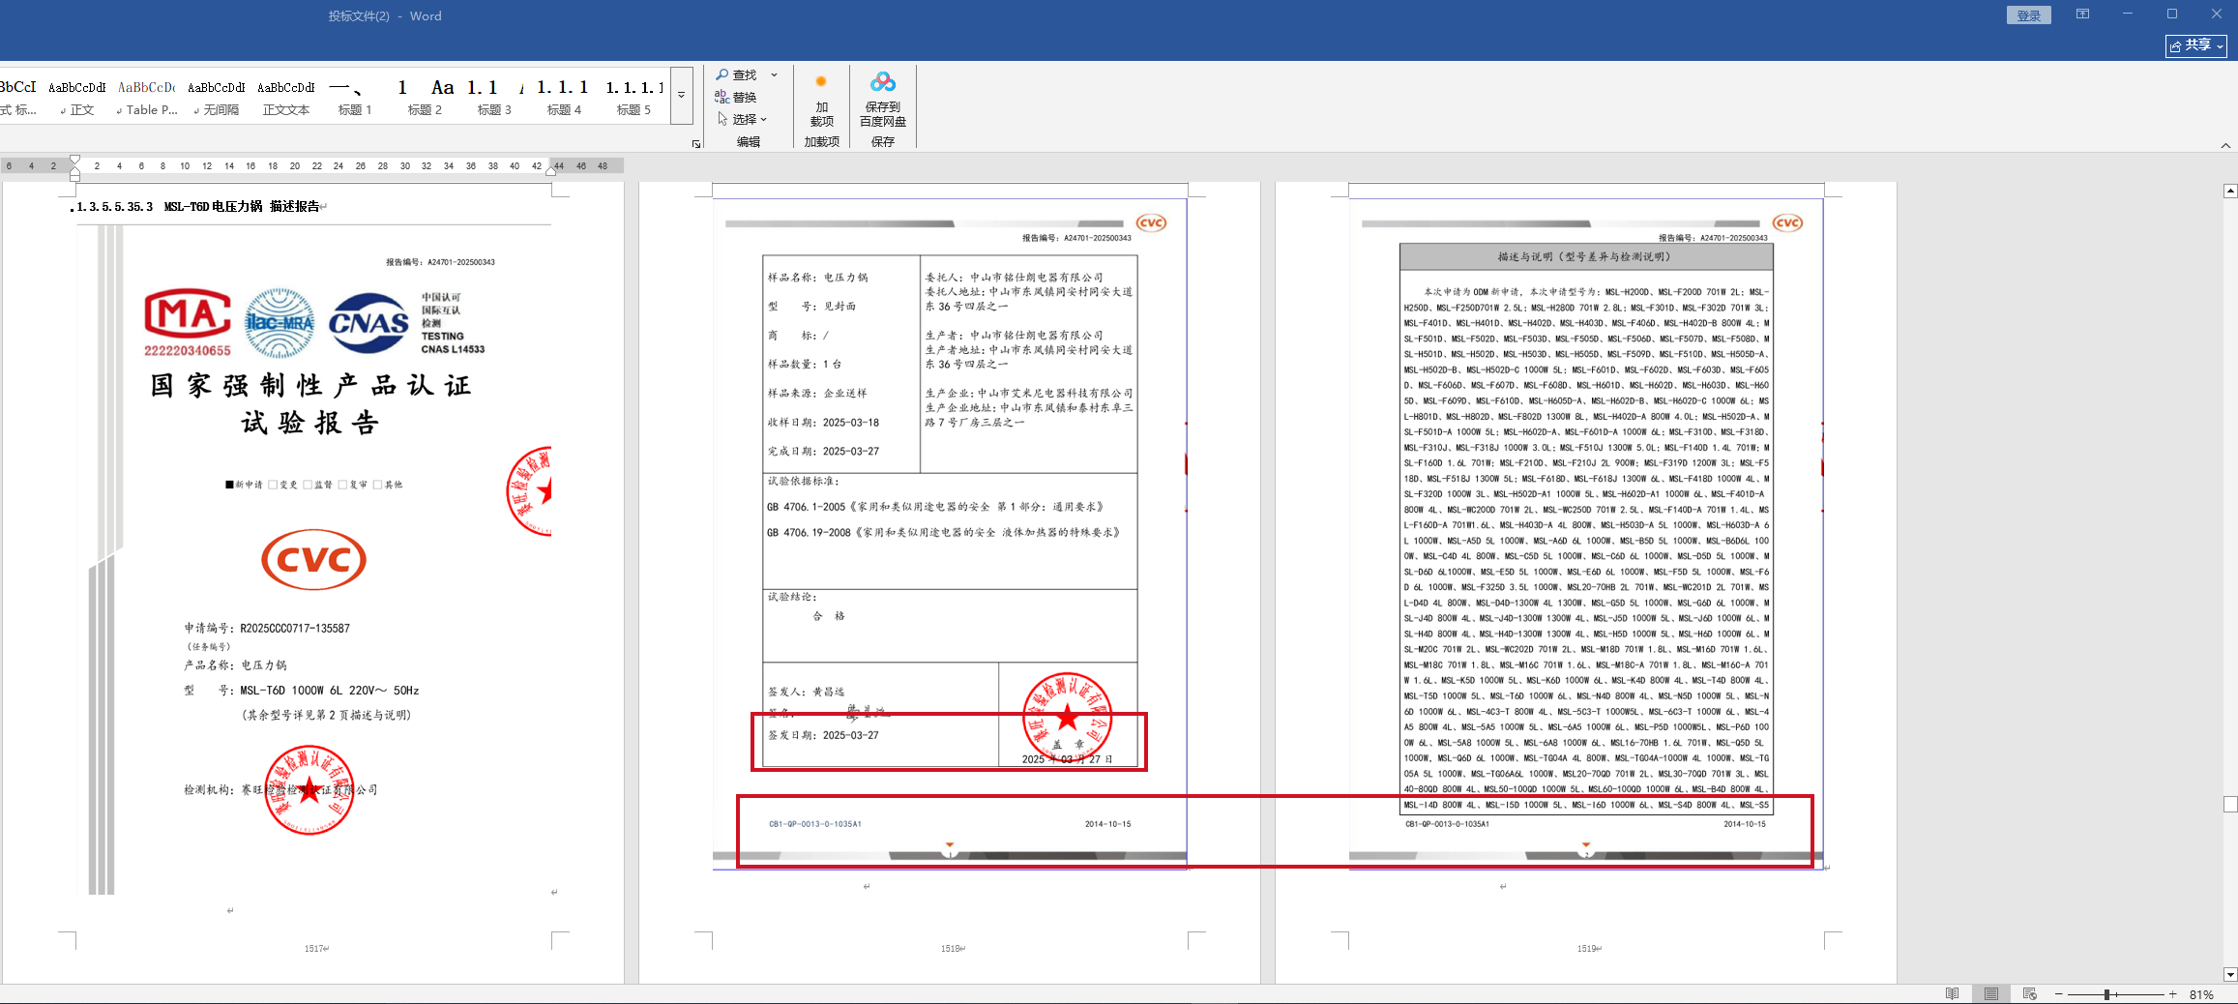Collapse the ribbon with the chevron
The width and height of the screenshot is (2238, 1004).
2226,145
